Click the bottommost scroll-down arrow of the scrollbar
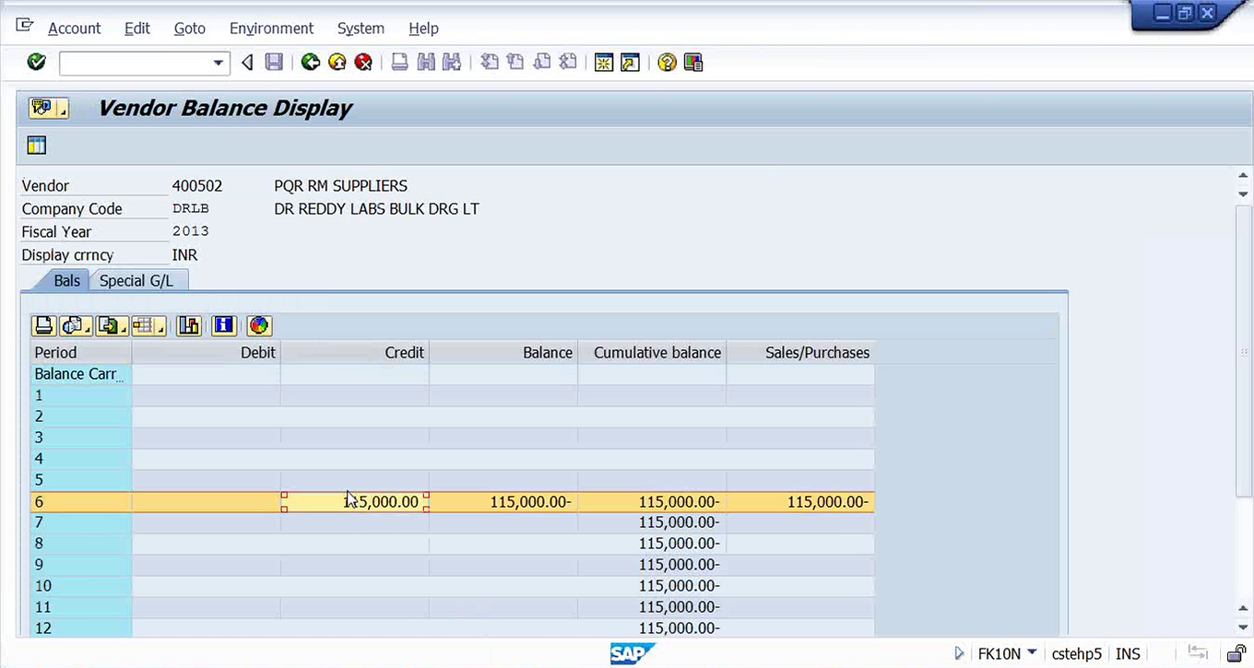The width and height of the screenshot is (1254, 668). (1244, 627)
